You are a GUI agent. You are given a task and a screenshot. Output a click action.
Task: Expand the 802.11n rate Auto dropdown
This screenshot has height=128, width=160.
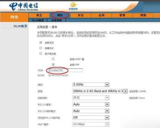click(x=91, y=104)
